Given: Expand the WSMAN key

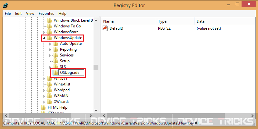Looking at the screenshot, I should [44, 96].
